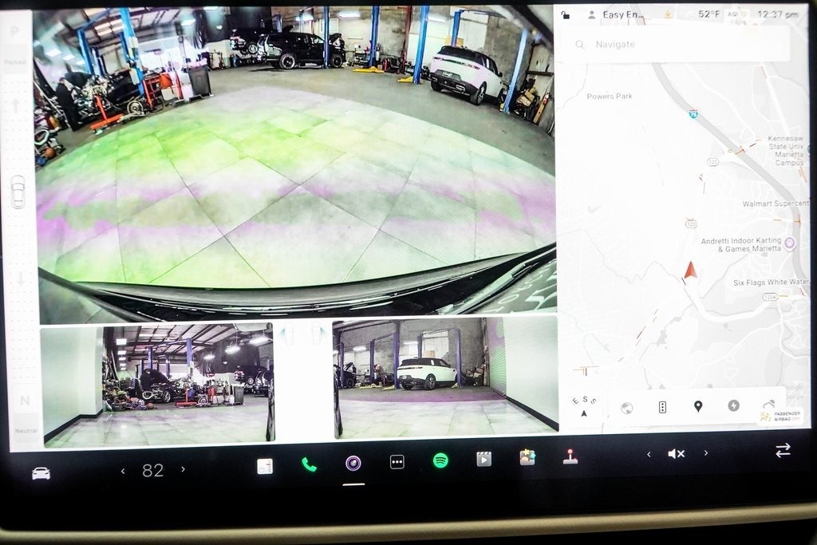817x545 pixels.
Task: Toggle the door lock icon
Action: pyautogui.click(x=566, y=14)
